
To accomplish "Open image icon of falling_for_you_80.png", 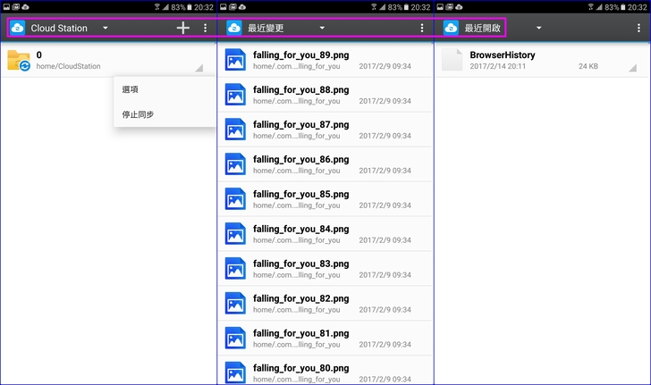I will pos(235,373).
